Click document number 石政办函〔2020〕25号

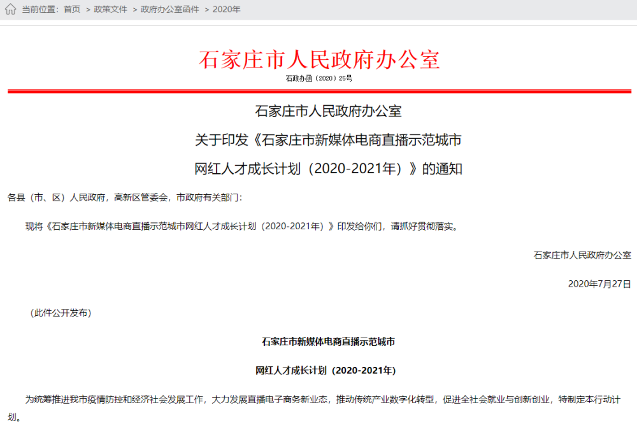(x=319, y=78)
